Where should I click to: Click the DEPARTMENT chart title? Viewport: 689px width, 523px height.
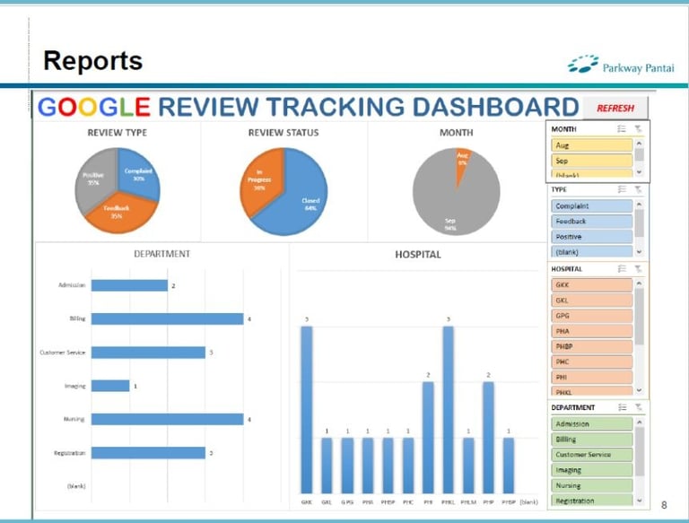click(162, 254)
